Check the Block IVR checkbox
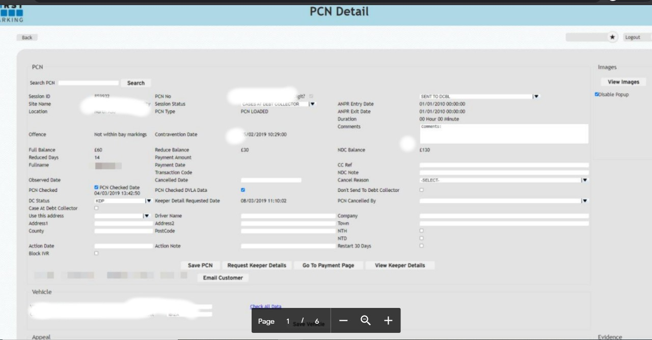 [x=96, y=253]
